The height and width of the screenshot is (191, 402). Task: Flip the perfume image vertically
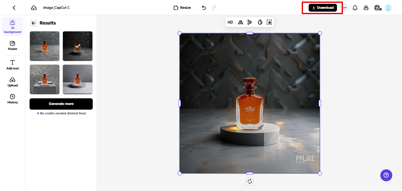[x=250, y=22]
